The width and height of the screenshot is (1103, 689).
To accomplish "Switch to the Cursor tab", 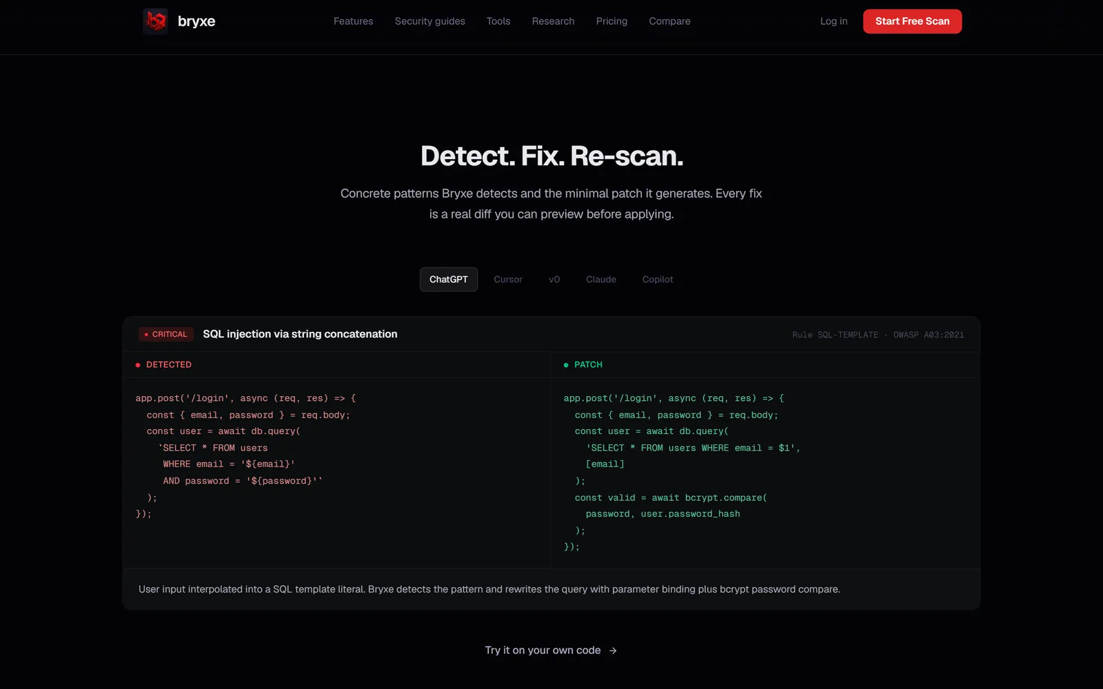I will click(508, 280).
